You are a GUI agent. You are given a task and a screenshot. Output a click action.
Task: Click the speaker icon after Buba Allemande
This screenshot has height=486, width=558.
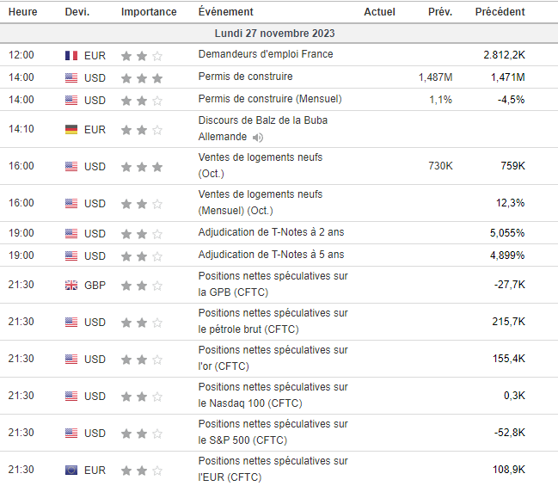[258, 137]
